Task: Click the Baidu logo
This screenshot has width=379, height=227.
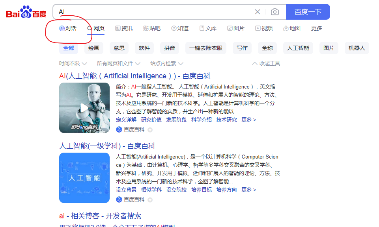Action: pos(26,12)
